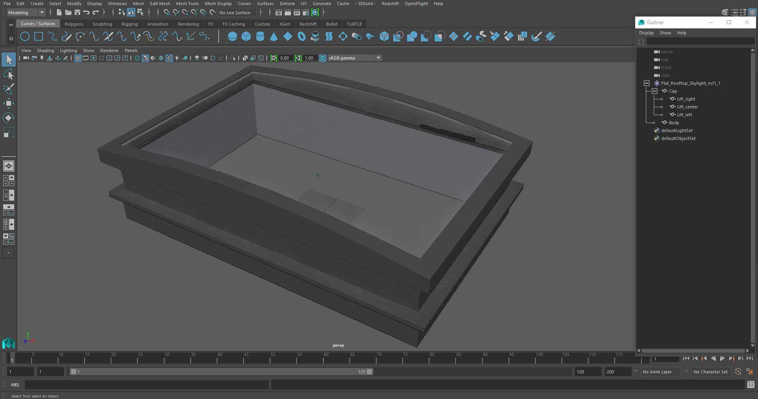Open the Script Editor

point(750,385)
